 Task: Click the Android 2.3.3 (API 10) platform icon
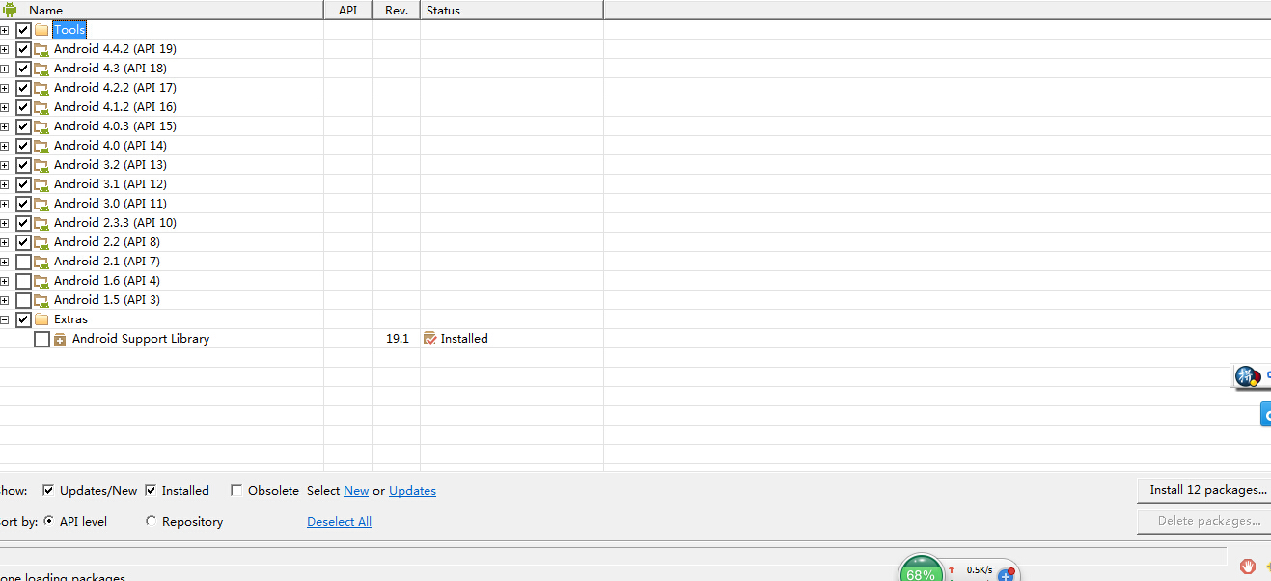point(41,223)
